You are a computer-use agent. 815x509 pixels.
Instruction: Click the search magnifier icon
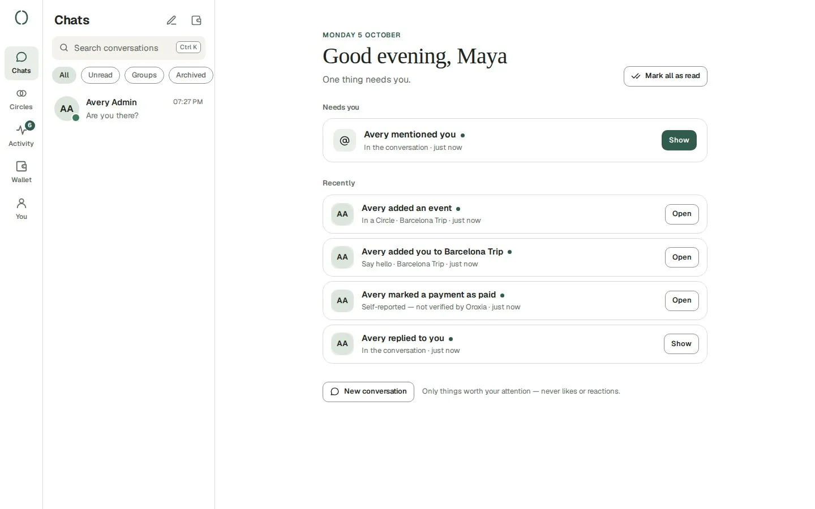click(64, 48)
